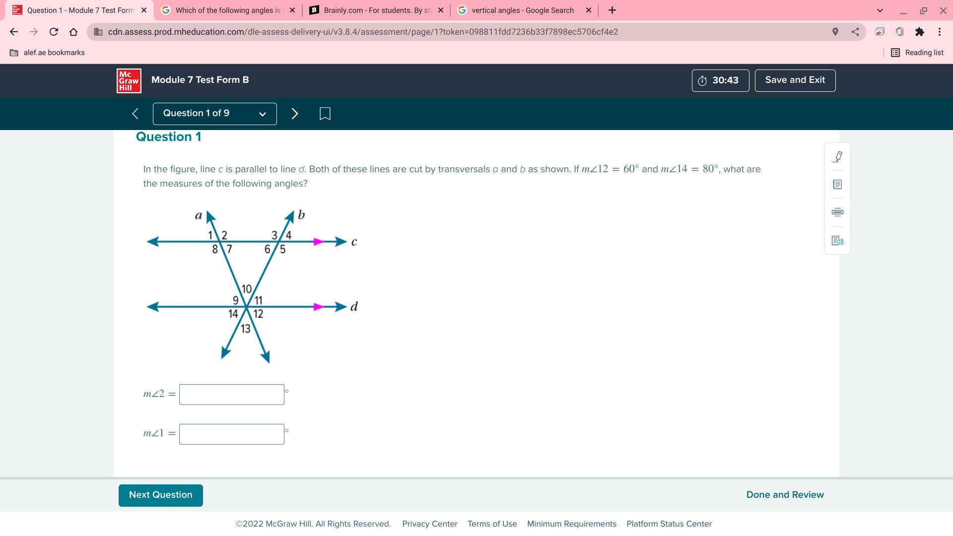This screenshot has height=536, width=953.
Task: Go to the previous question arrow
Action: point(135,114)
